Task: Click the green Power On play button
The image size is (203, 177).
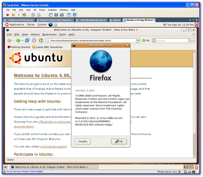Action: [x=19, y=15]
